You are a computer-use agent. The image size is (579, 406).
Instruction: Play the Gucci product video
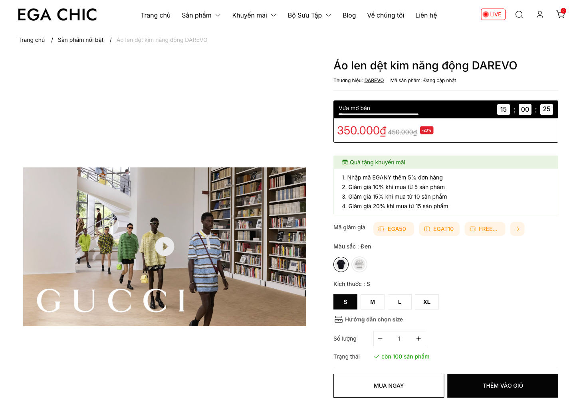point(165,246)
